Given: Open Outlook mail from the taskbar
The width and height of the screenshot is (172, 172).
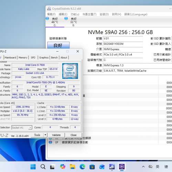Looking at the screenshot, I should (x=102, y=167).
